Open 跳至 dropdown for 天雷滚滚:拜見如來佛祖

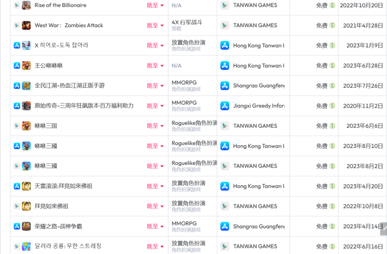click(x=155, y=186)
